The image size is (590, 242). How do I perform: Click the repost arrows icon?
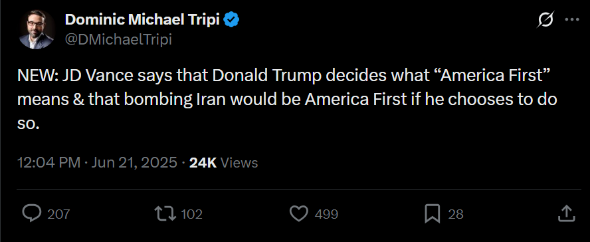coord(165,214)
